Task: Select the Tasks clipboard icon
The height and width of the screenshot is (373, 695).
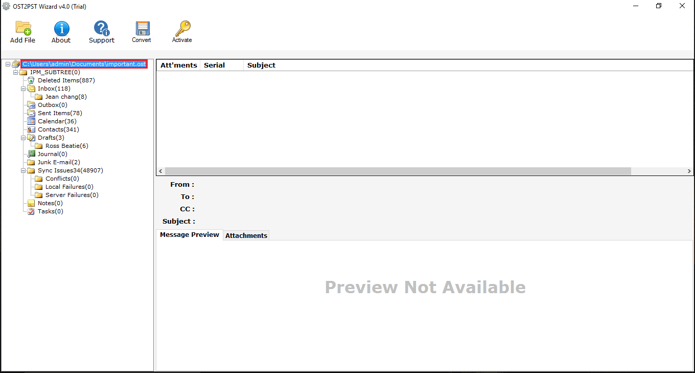Action: 31,211
